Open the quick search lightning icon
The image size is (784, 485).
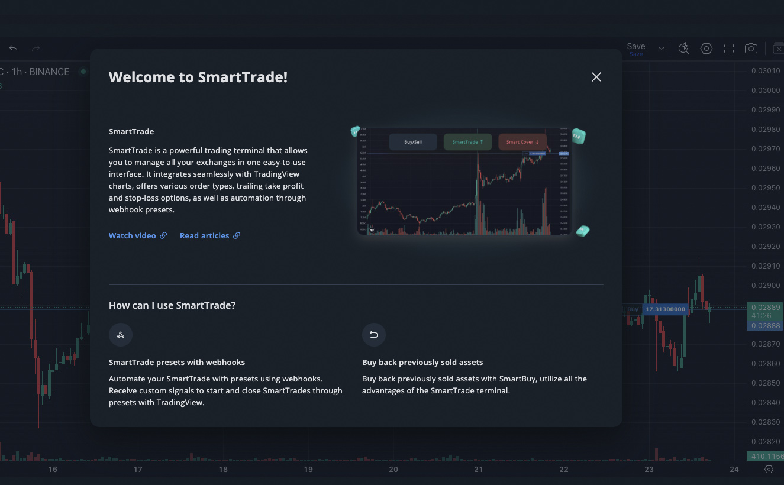[684, 48]
